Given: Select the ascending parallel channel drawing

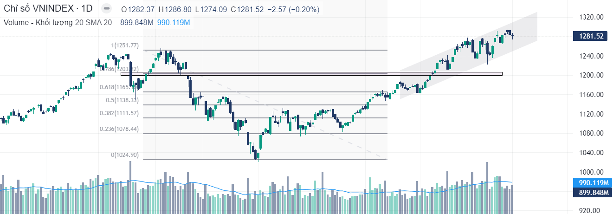Looking at the screenshot, I should (x=469, y=56).
